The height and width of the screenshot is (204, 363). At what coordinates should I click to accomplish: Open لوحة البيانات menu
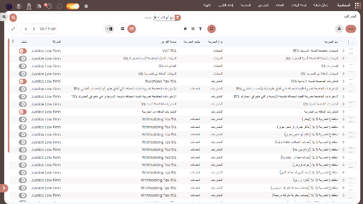(x=299, y=5)
